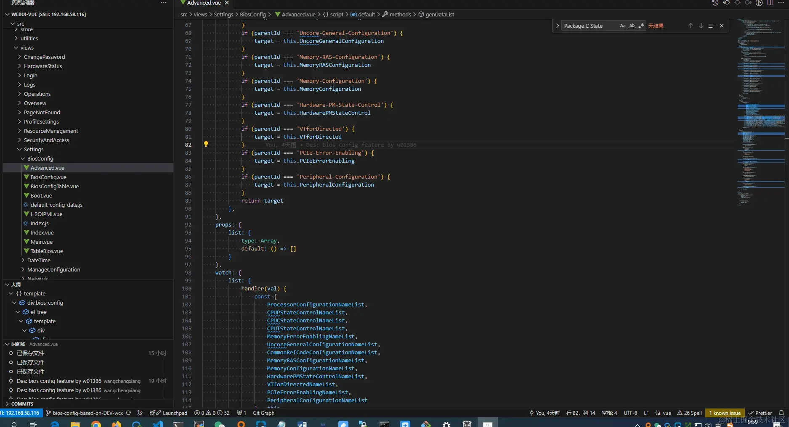Open Chrome from the Windows taskbar
789x427 pixels.
pyautogui.click(x=96, y=424)
